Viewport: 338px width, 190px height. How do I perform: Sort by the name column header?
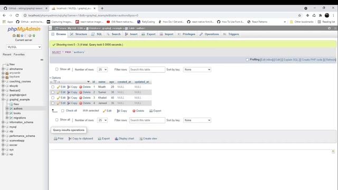102,82
